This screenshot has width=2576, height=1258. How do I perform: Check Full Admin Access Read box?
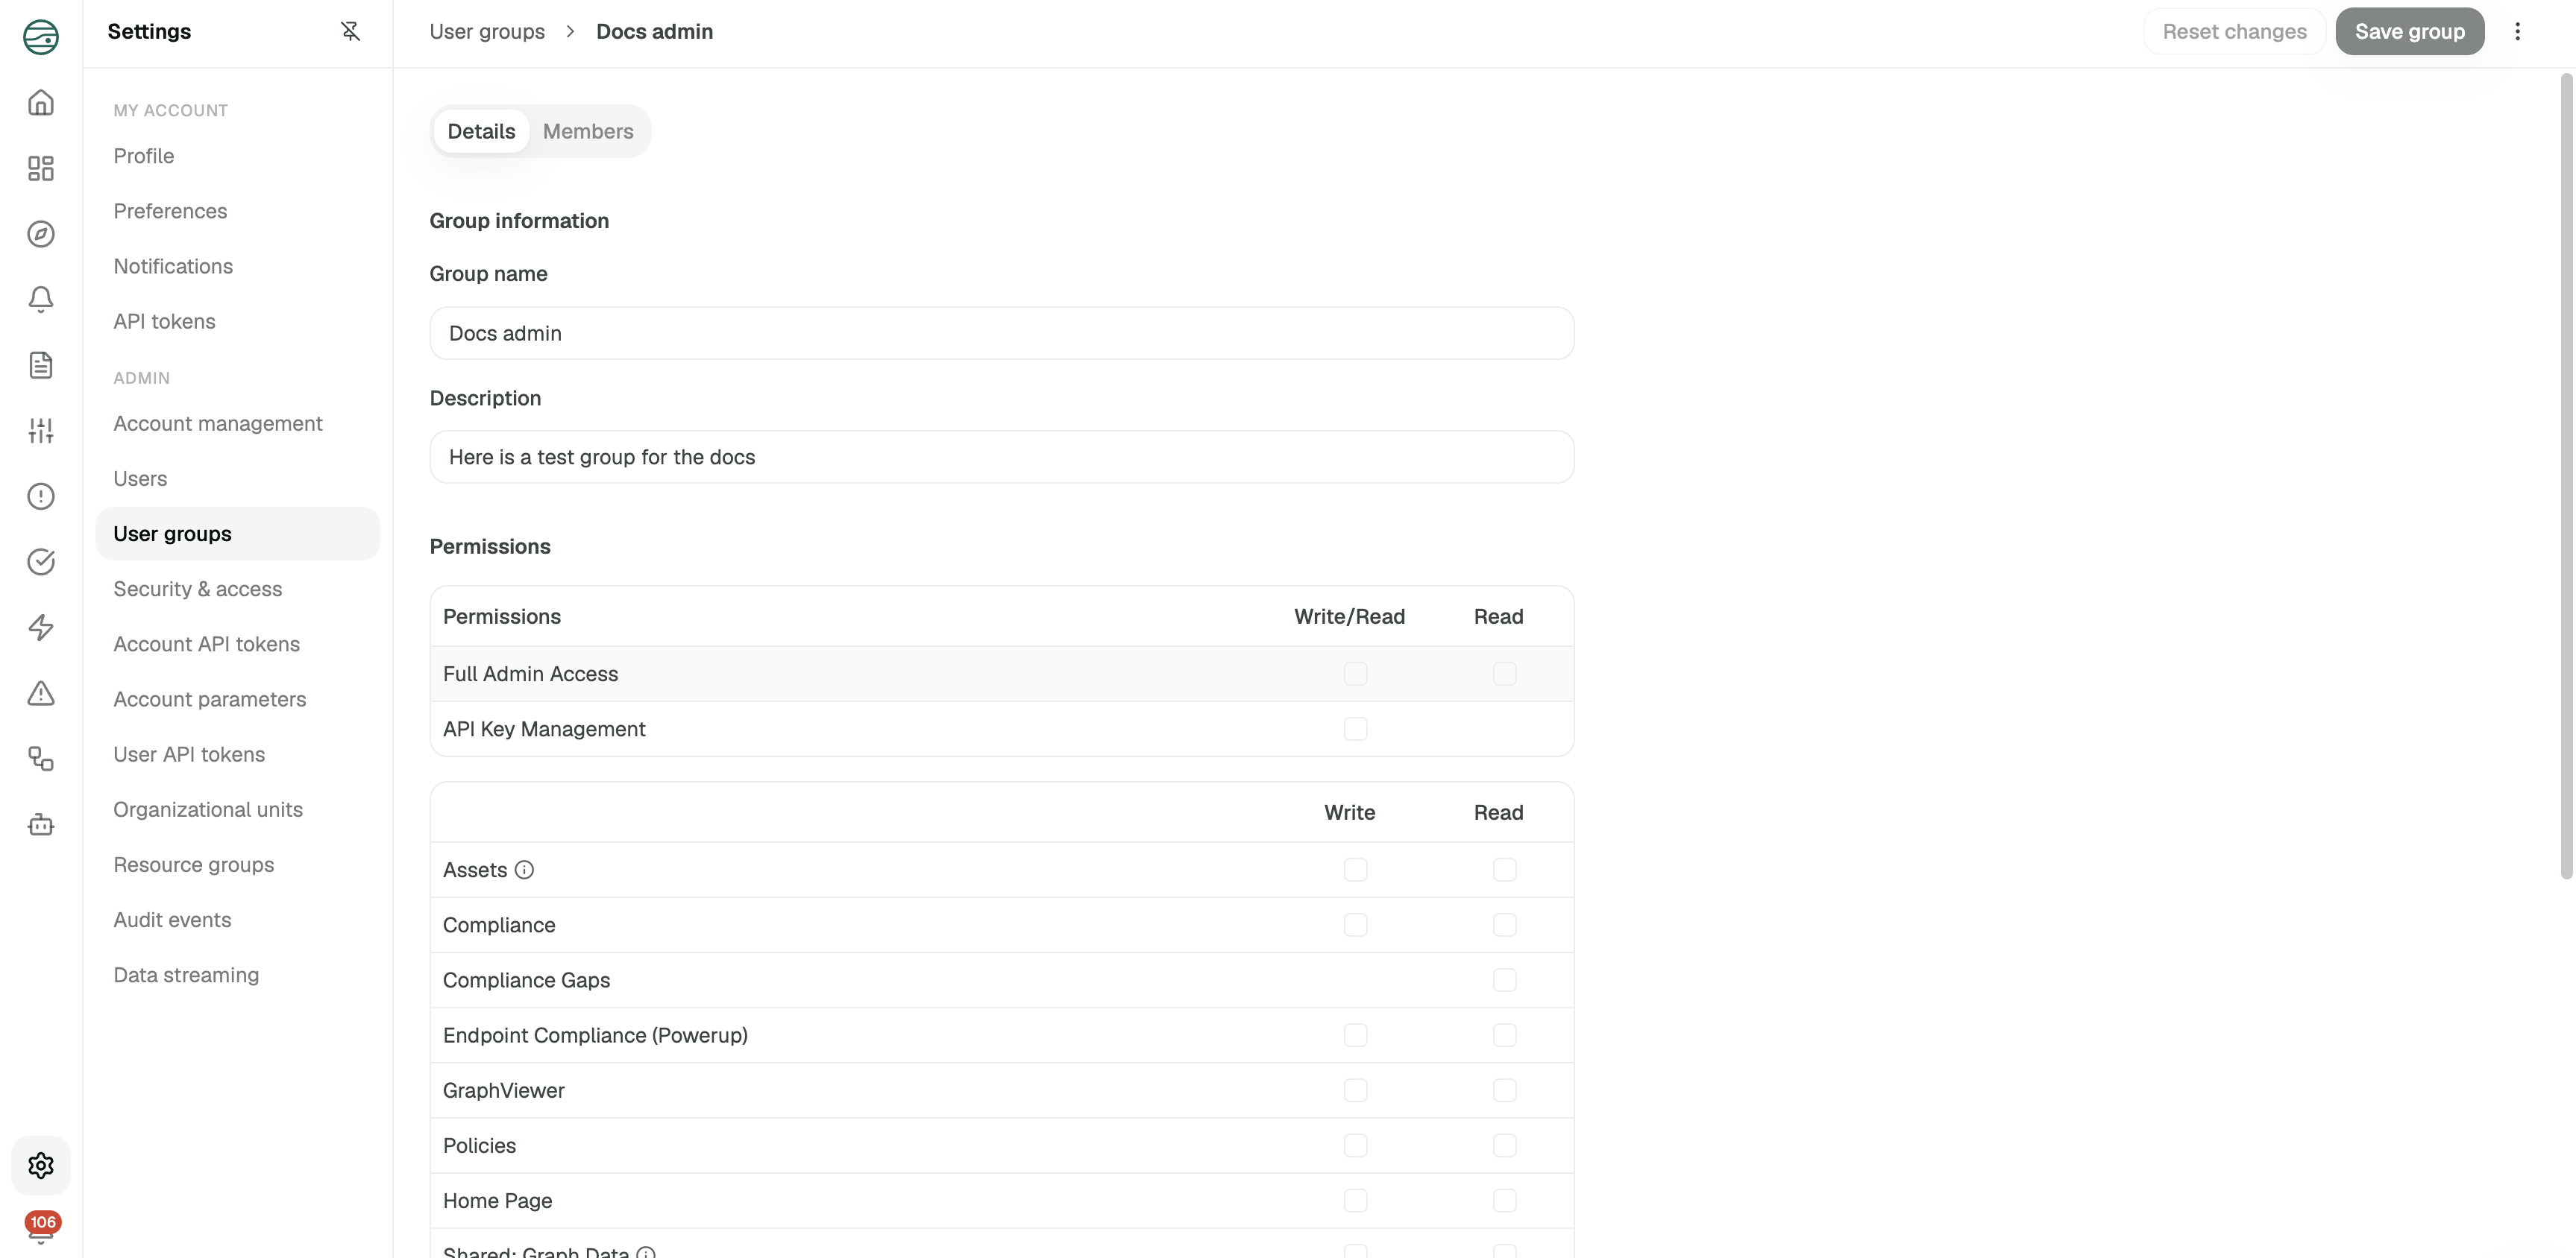pos(1504,674)
